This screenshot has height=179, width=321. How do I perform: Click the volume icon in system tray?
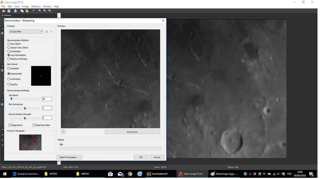coord(278,174)
